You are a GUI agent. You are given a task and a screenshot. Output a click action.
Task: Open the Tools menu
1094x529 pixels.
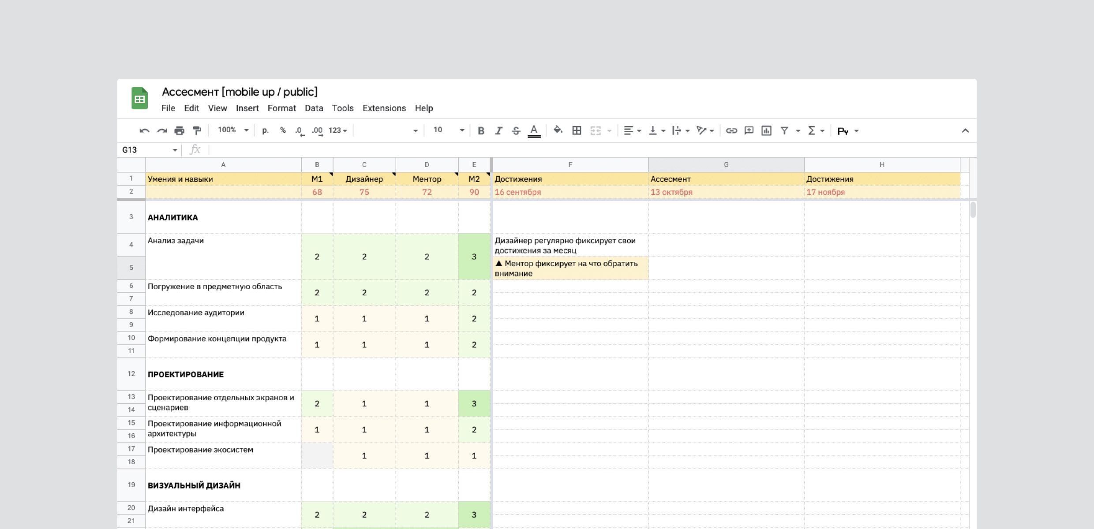click(x=343, y=108)
